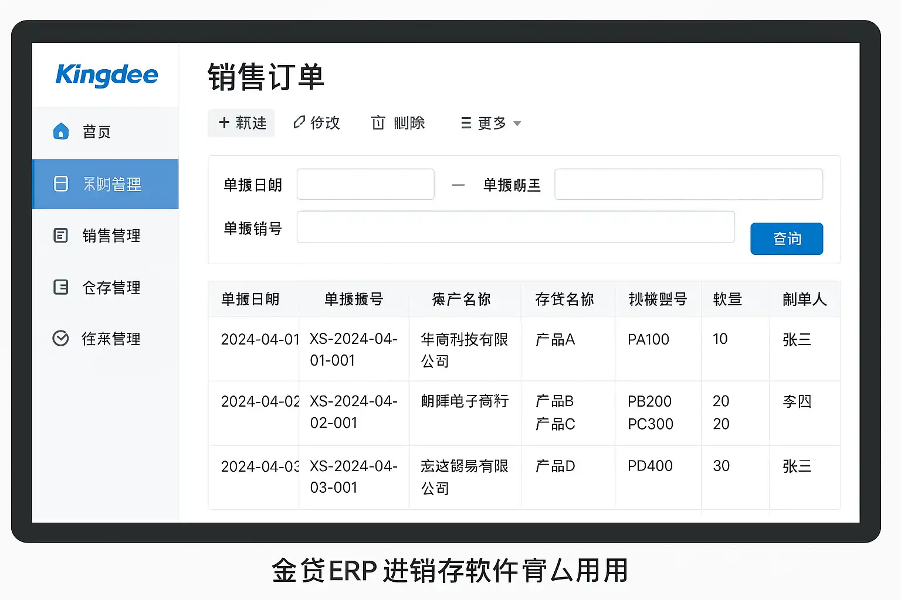Click the blue house home icon
This screenshot has width=901, height=600.
click(x=61, y=131)
